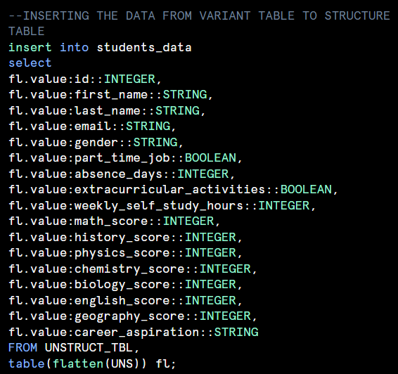Click the extracurricular_activities field
The height and width of the screenshot is (374, 398).
pos(169,190)
